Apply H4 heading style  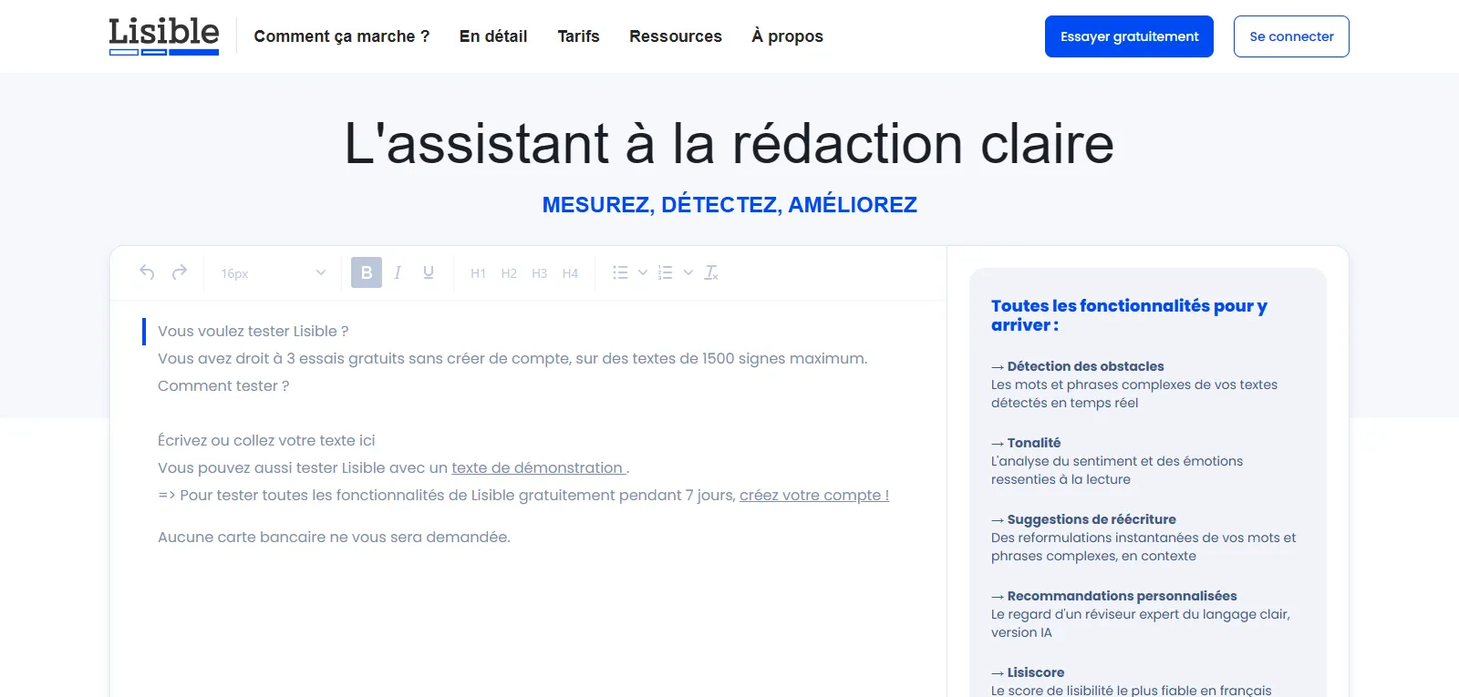[x=570, y=273]
